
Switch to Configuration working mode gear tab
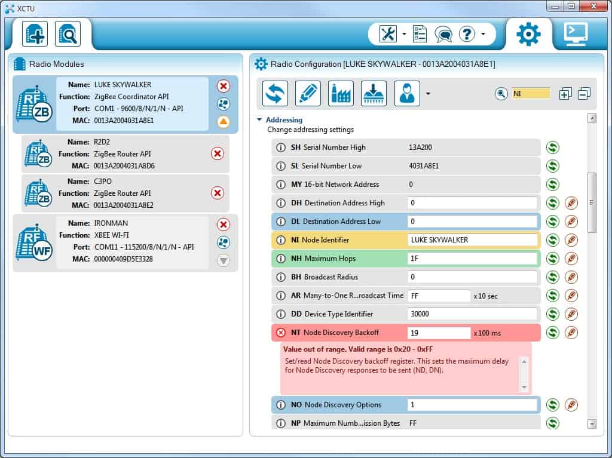[528, 34]
